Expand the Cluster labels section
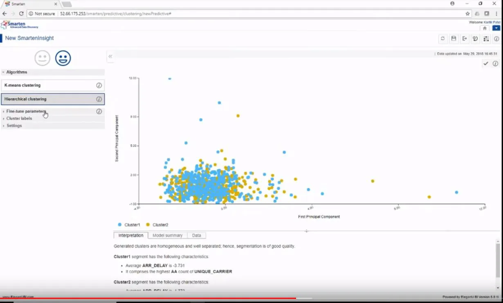The image size is (503, 303). click(19, 118)
